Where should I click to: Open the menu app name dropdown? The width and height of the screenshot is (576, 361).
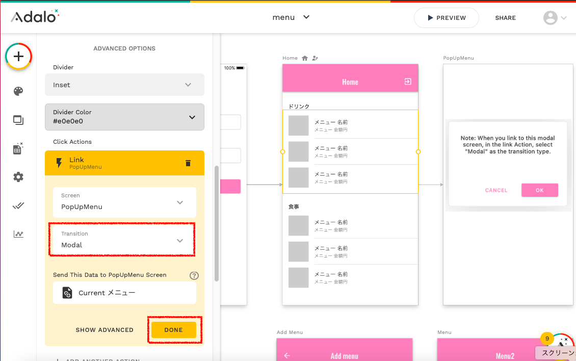point(291,17)
